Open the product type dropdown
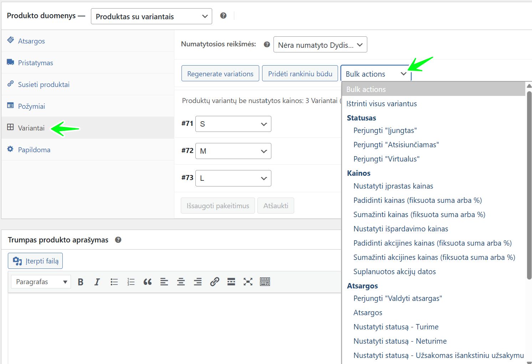532x364 pixels. click(152, 16)
